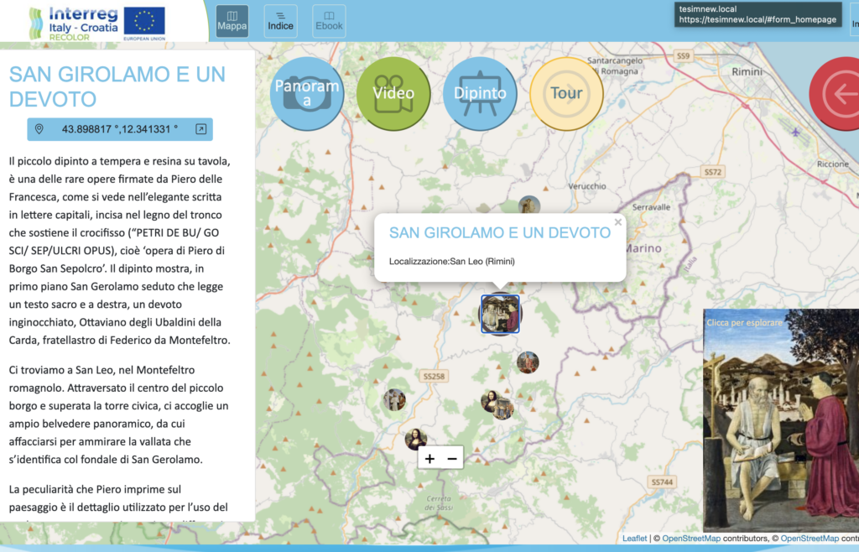Click the SS9 road shield

tap(683, 56)
